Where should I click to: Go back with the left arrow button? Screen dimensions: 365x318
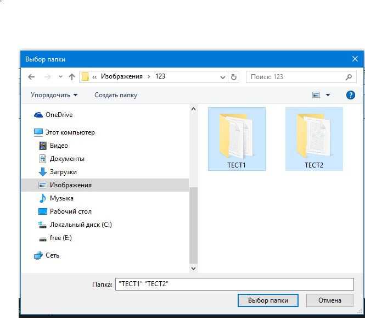pos(31,77)
